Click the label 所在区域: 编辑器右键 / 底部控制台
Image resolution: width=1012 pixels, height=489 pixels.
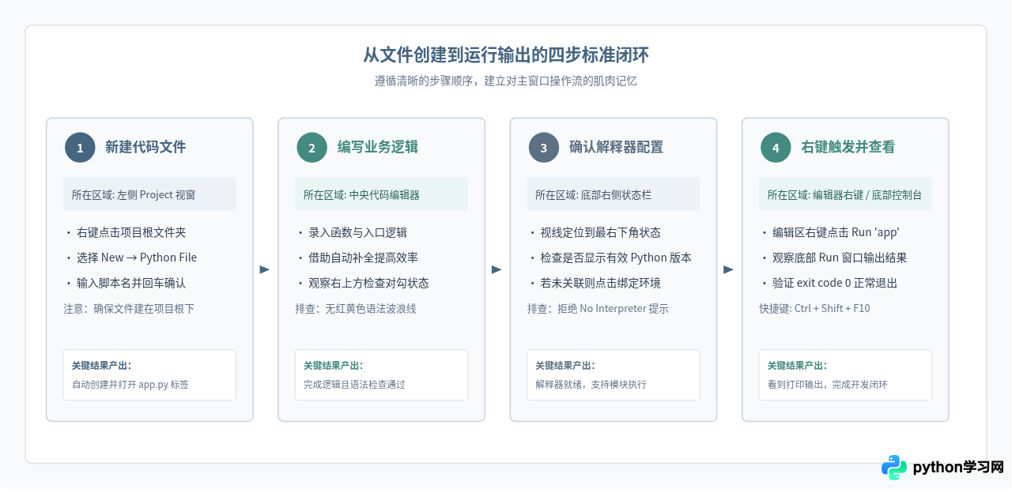(844, 194)
